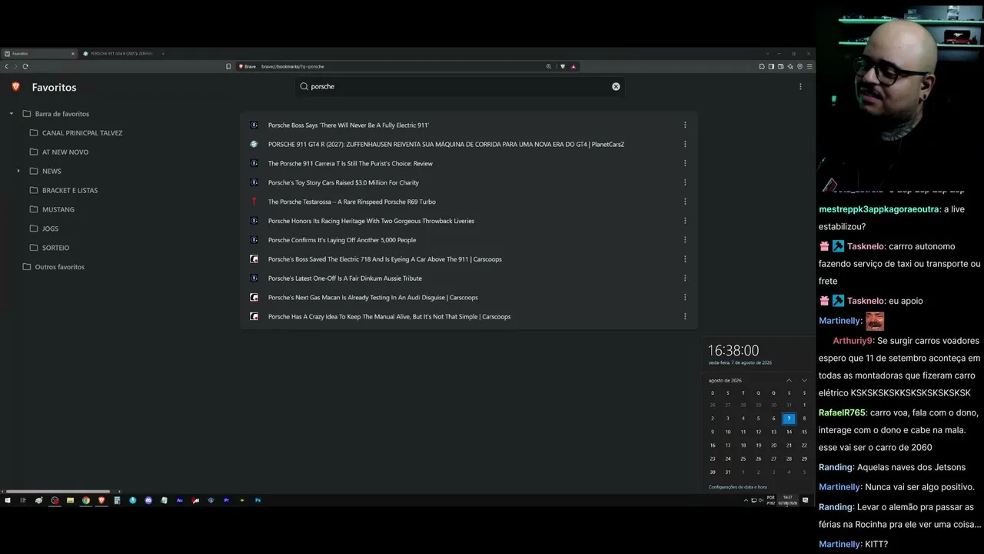Open the Brave logo next to Favoritos

point(15,87)
